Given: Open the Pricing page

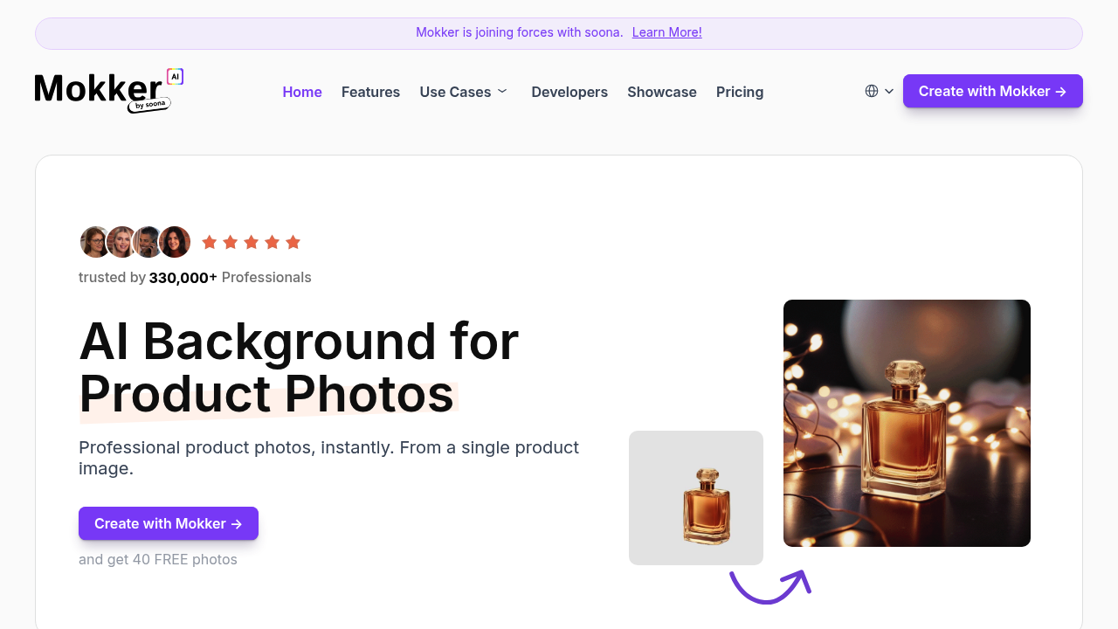Looking at the screenshot, I should [x=740, y=92].
